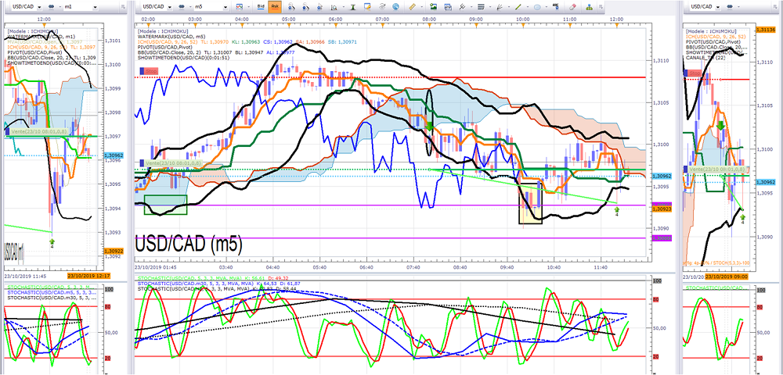The width and height of the screenshot is (783, 375).
Task: Toggle the Ask price button
Action: 275,6
